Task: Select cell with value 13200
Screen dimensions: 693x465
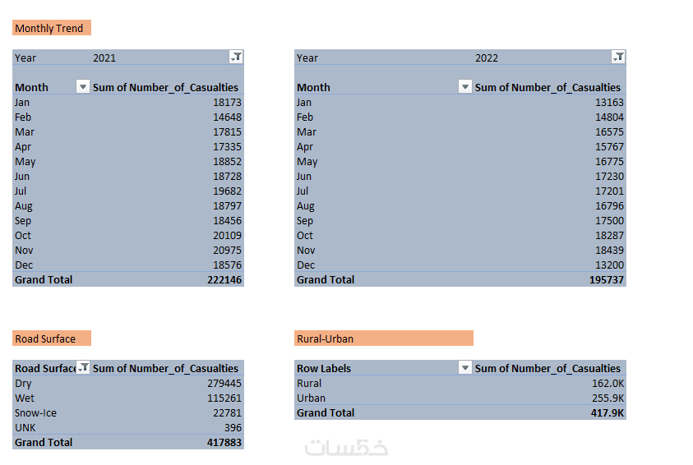Action: pyautogui.click(x=609, y=265)
